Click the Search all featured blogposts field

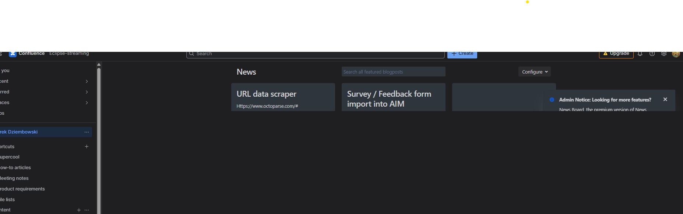pyautogui.click(x=394, y=72)
